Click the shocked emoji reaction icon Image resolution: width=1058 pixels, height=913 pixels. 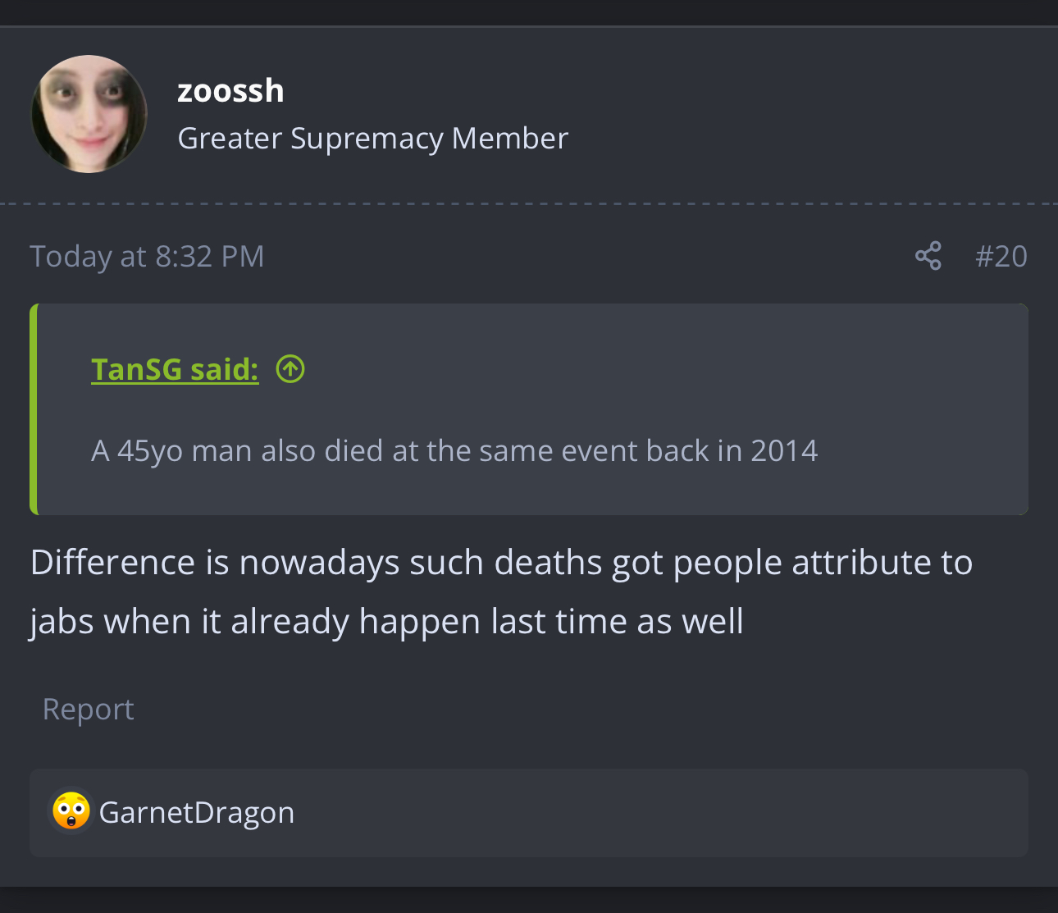pyautogui.click(x=71, y=811)
